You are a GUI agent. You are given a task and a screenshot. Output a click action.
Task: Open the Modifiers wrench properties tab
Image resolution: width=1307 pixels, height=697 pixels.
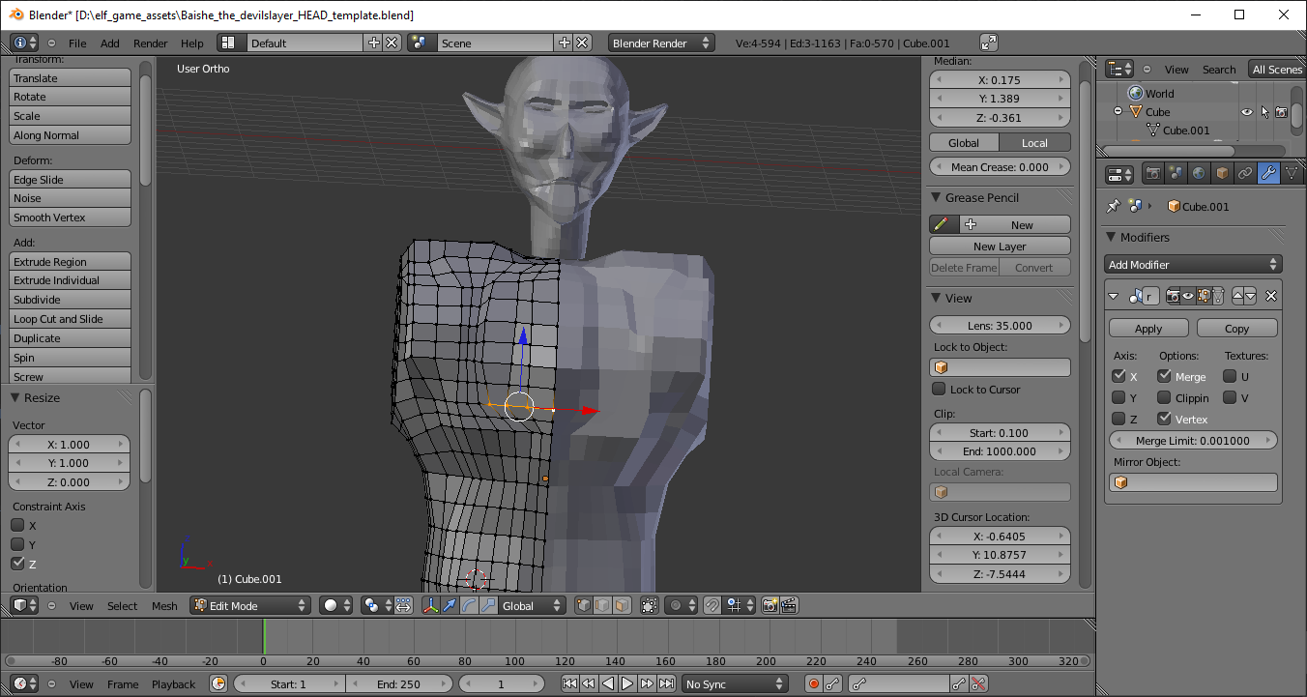1268,174
